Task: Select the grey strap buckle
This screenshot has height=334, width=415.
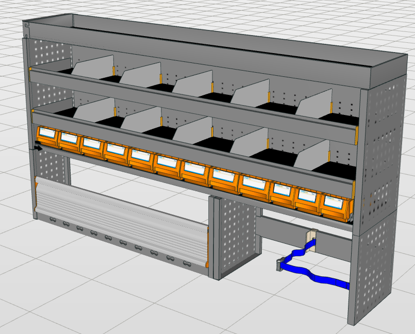Action: (279, 265)
